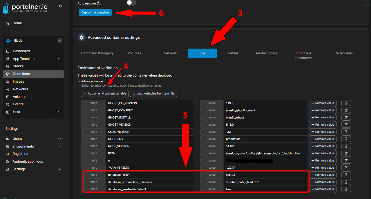
Task: Select the Env tab
Action: click(202, 53)
